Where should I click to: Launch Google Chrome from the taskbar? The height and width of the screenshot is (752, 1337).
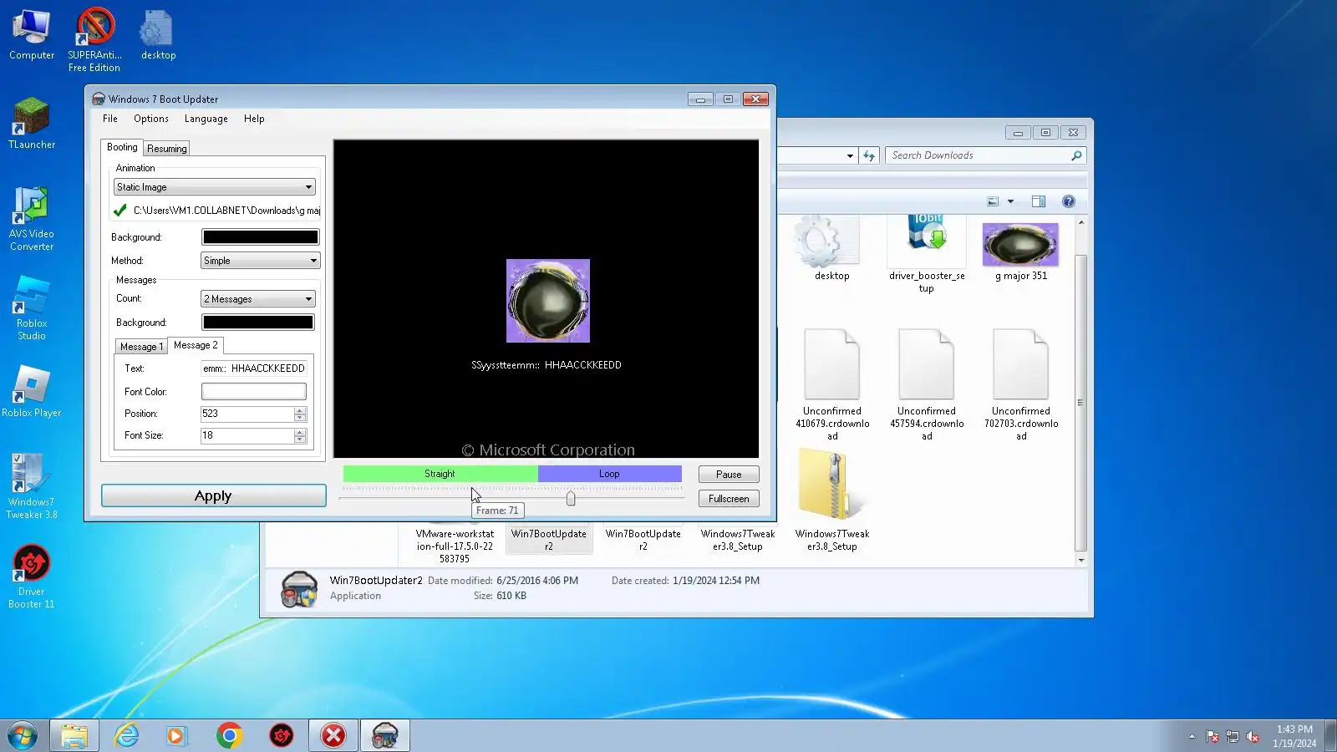[229, 735]
